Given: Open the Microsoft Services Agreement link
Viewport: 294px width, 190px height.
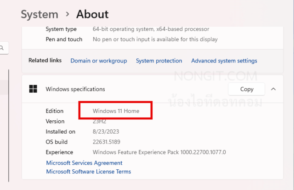Looking at the screenshot, I should pos(84,163).
